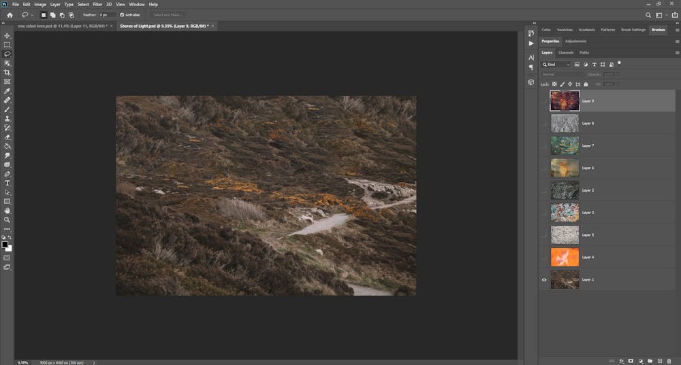The image size is (681, 365).
Task: Select the History Brush tool
Action: point(7,128)
